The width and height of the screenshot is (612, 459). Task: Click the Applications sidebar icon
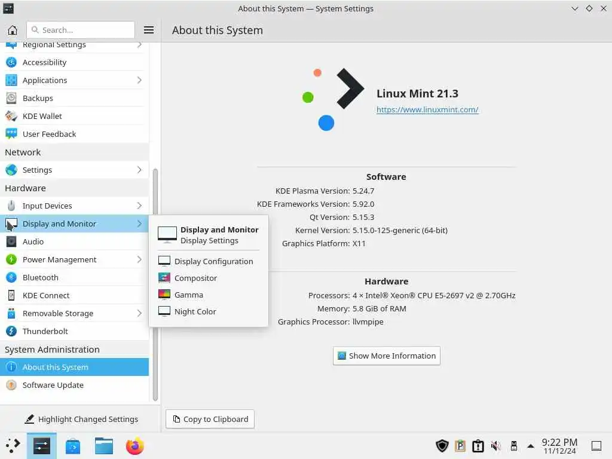pos(11,80)
